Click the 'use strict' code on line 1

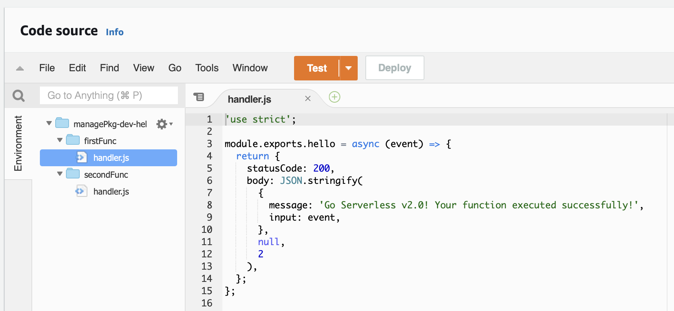click(261, 119)
